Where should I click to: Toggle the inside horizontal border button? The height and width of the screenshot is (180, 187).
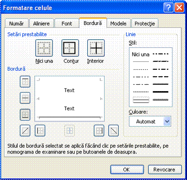(x=25, y=98)
